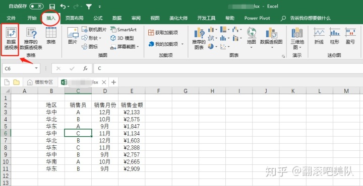The image size is (363, 186).
Task: Open the 美化大师 tab
Action: click(x=178, y=18)
